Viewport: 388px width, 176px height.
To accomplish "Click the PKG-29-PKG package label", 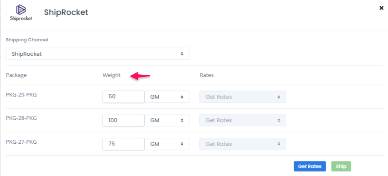I will (21, 94).
